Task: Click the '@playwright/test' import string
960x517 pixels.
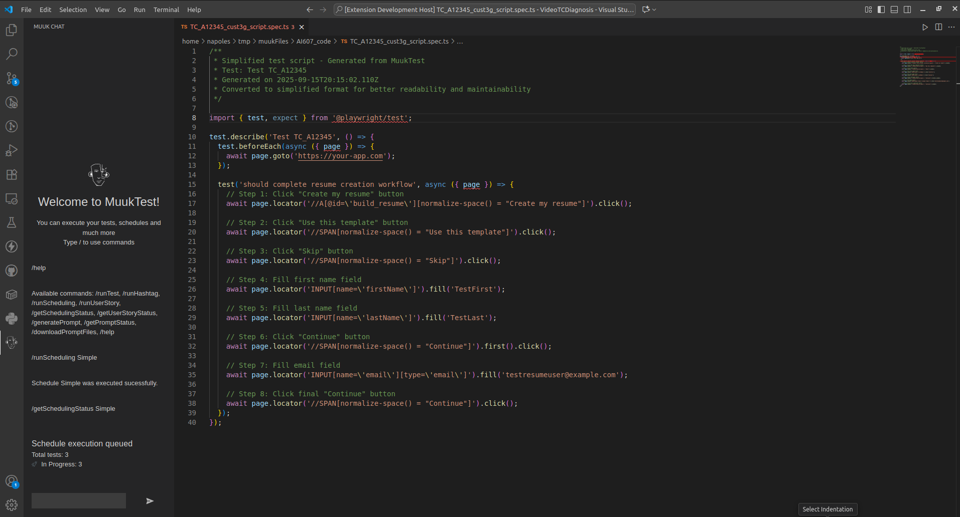Action: point(370,118)
